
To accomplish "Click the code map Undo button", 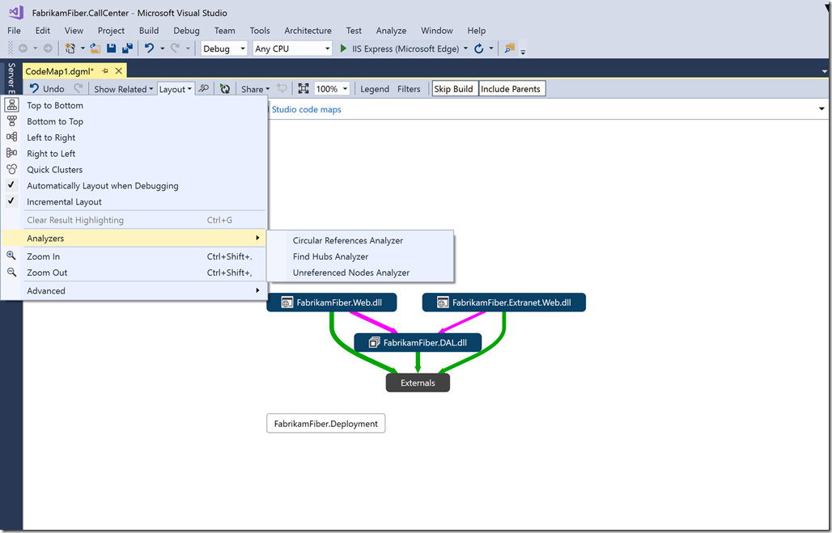I will [x=47, y=89].
